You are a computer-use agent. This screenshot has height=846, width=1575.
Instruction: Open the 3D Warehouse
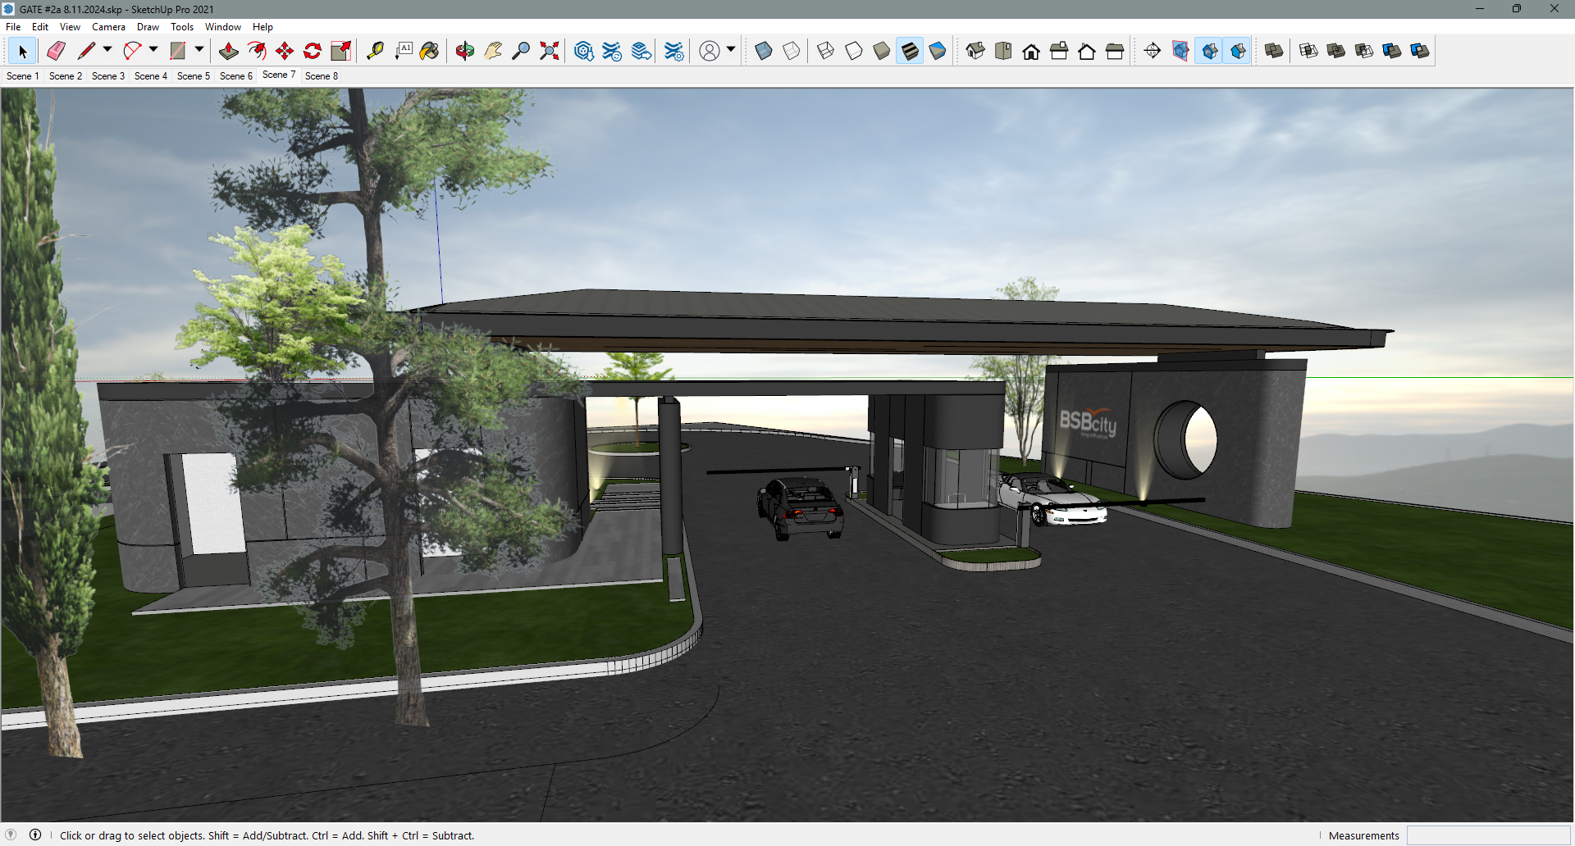point(584,51)
